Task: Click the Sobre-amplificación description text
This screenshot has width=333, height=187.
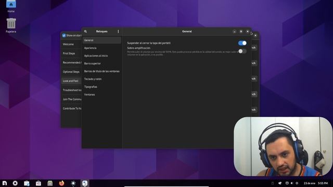Action: click(x=183, y=53)
